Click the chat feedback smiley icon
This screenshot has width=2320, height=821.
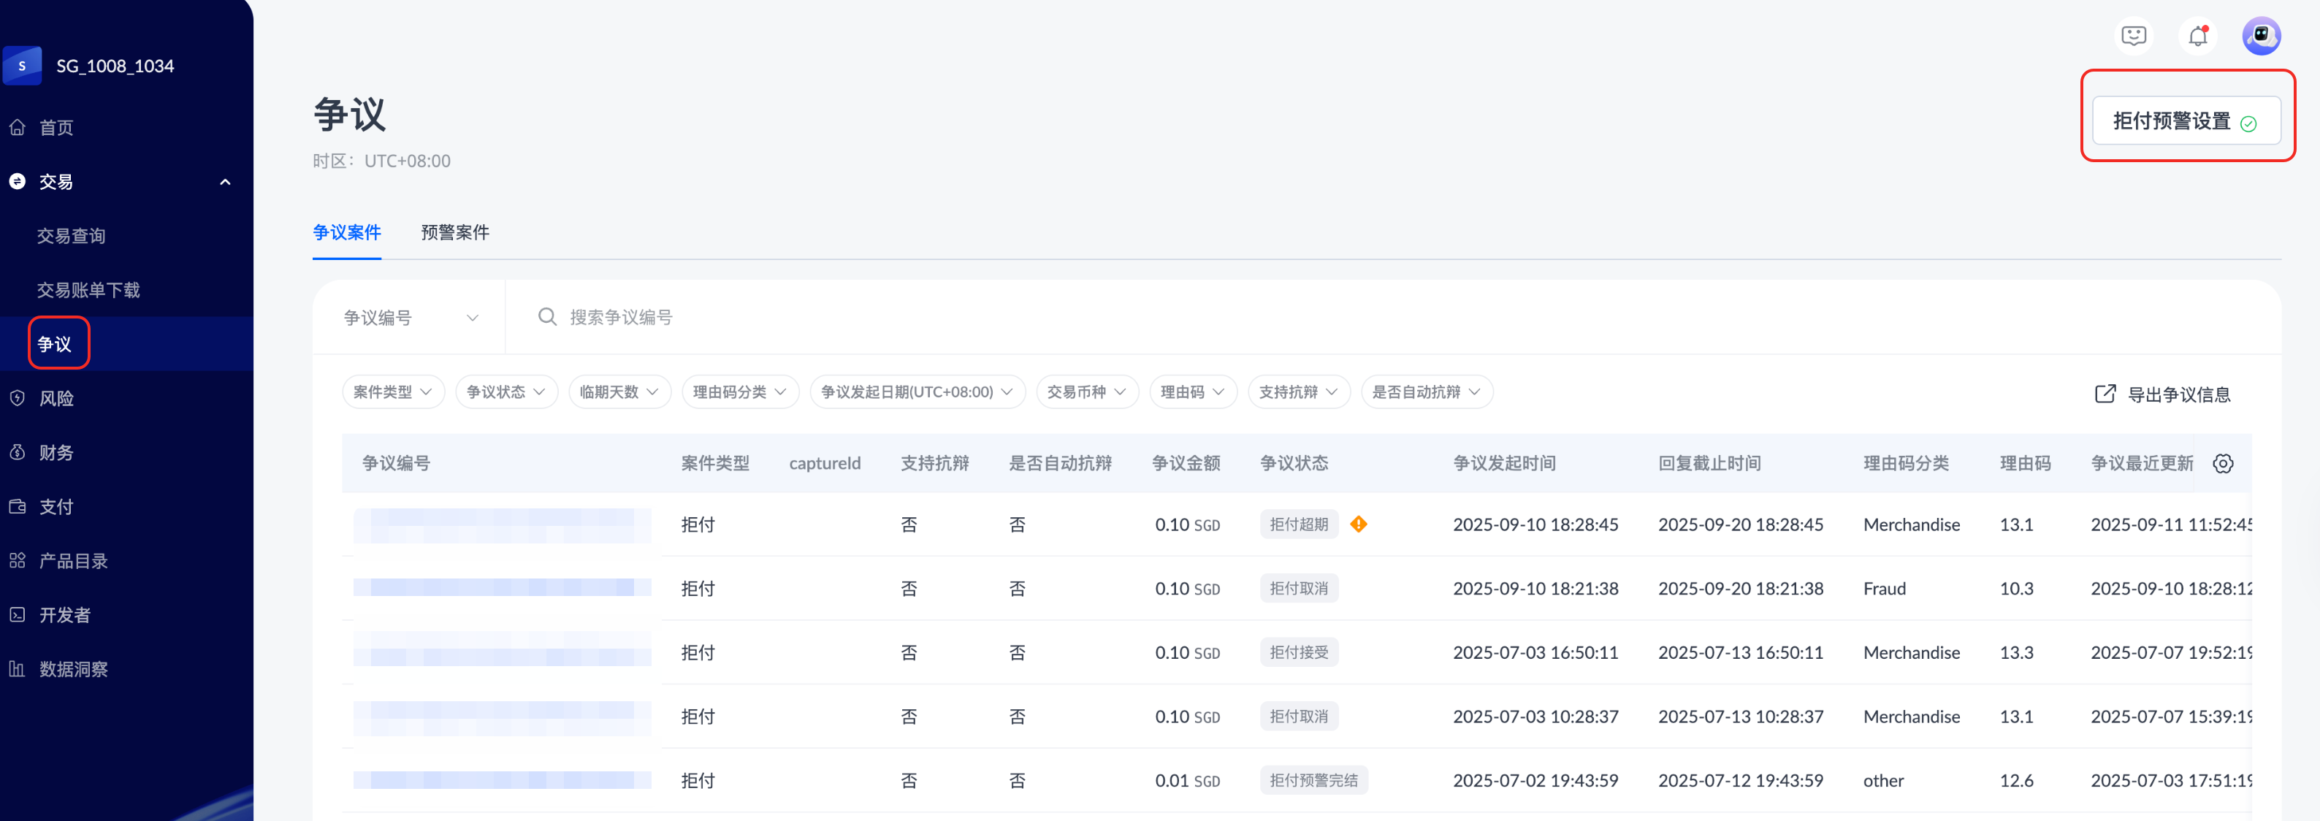point(2133,36)
